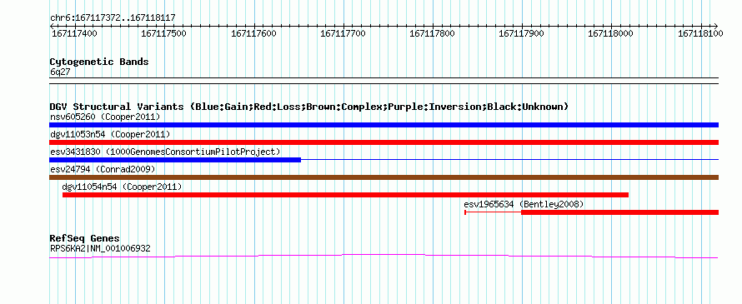Click ruler tick label 167118100
Viewport: 742px width, 304px height.
700,33
